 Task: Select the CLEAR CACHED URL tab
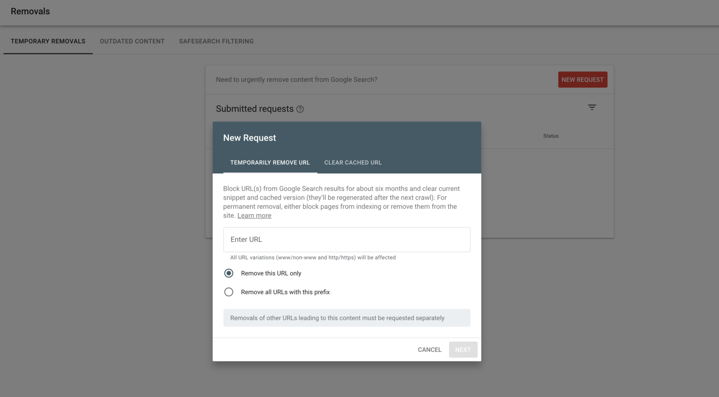pyautogui.click(x=353, y=162)
